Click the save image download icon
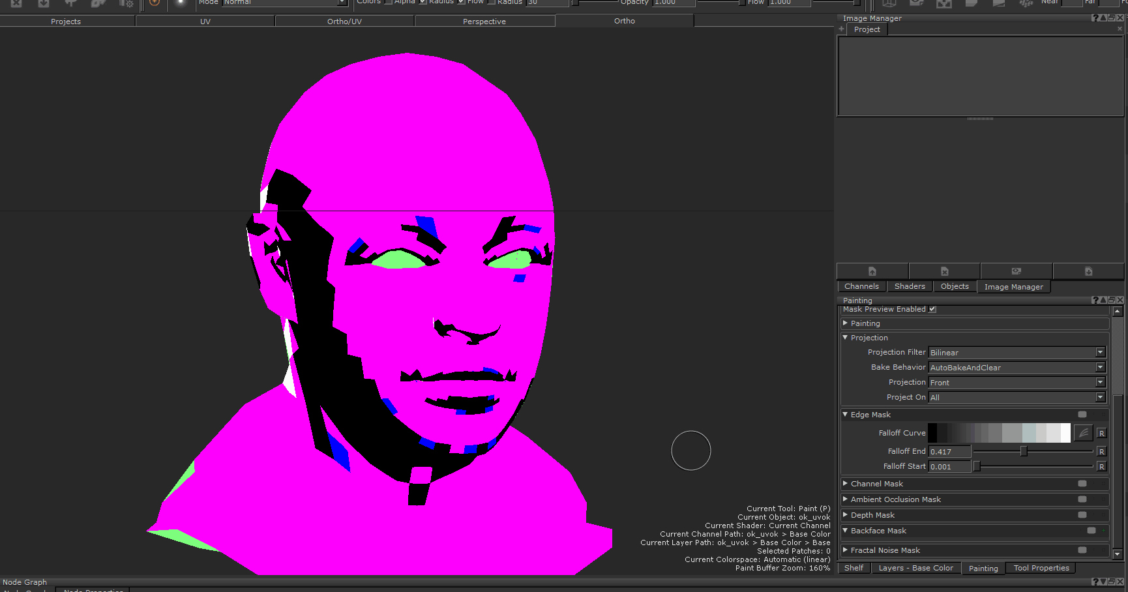The image size is (1128, 592). 1088,271
